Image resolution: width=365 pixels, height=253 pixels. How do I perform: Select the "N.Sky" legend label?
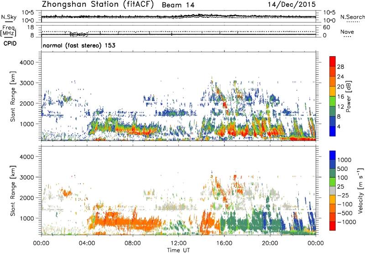pyautogui.click(x=9, y=17)
